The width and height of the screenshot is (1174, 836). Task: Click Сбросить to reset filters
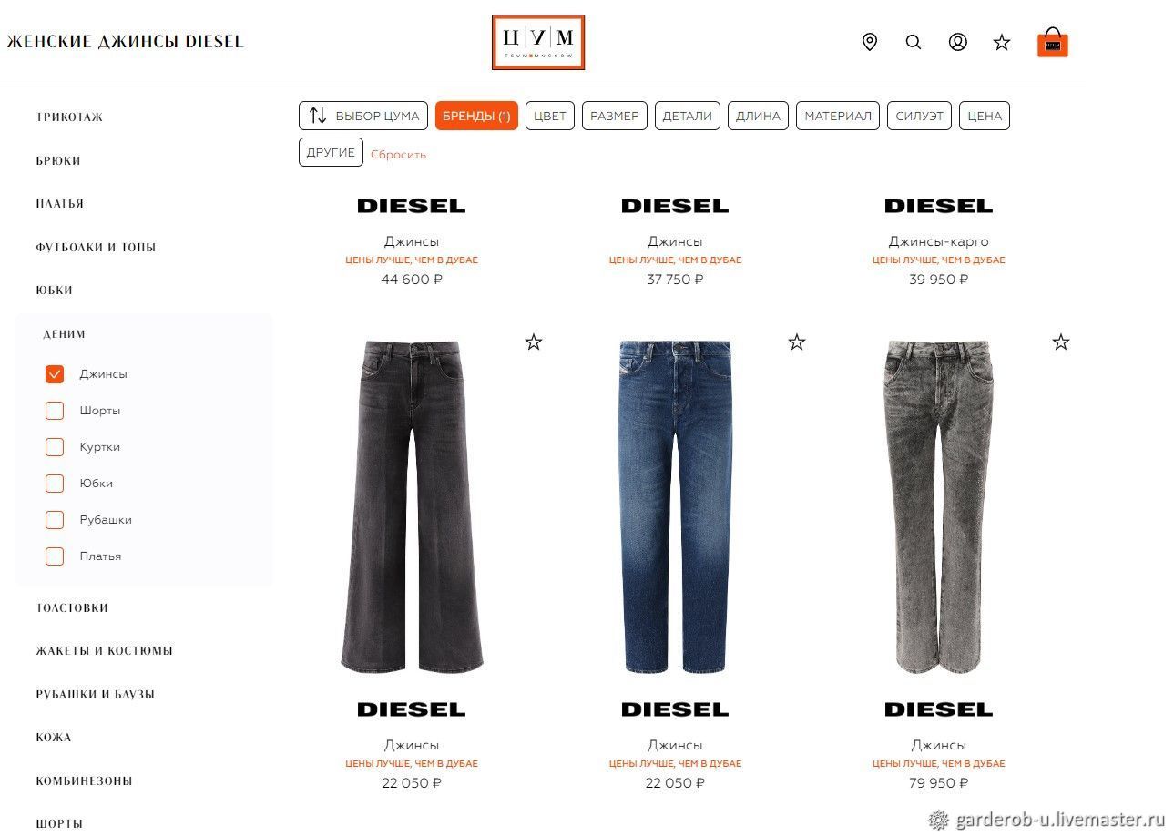[x=398, y=155]
